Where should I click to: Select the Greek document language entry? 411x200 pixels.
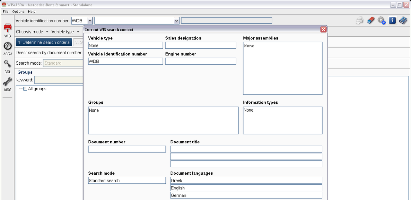pyautogui.click(x=246, y=180)
